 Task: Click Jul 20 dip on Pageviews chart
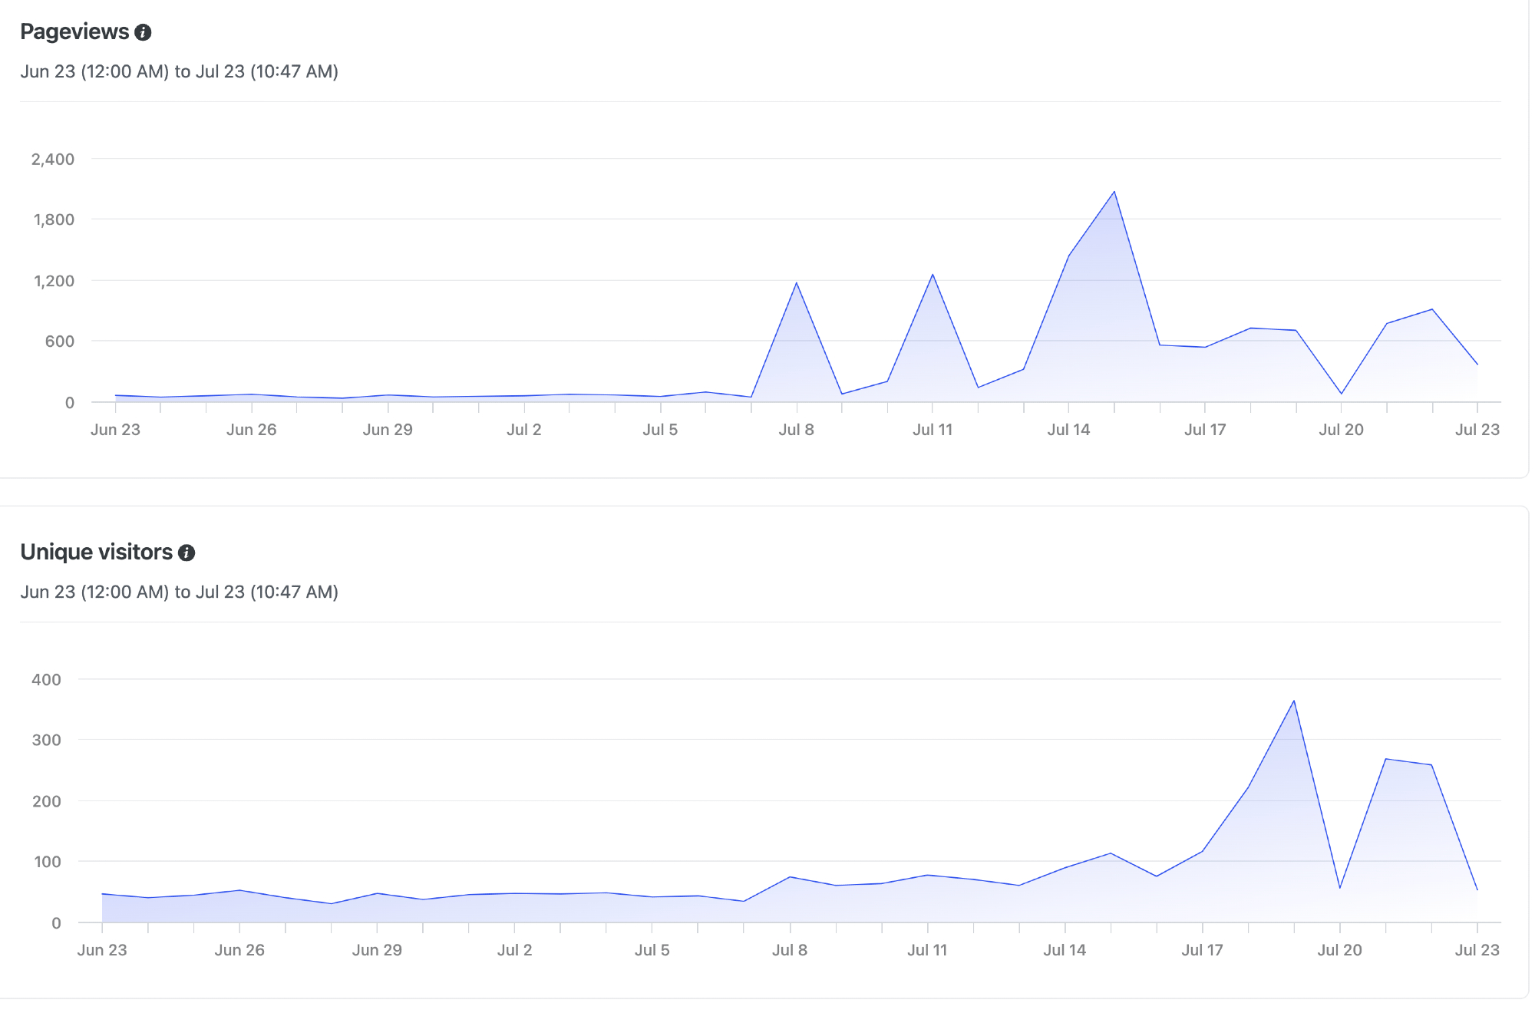pos(1341,394)
